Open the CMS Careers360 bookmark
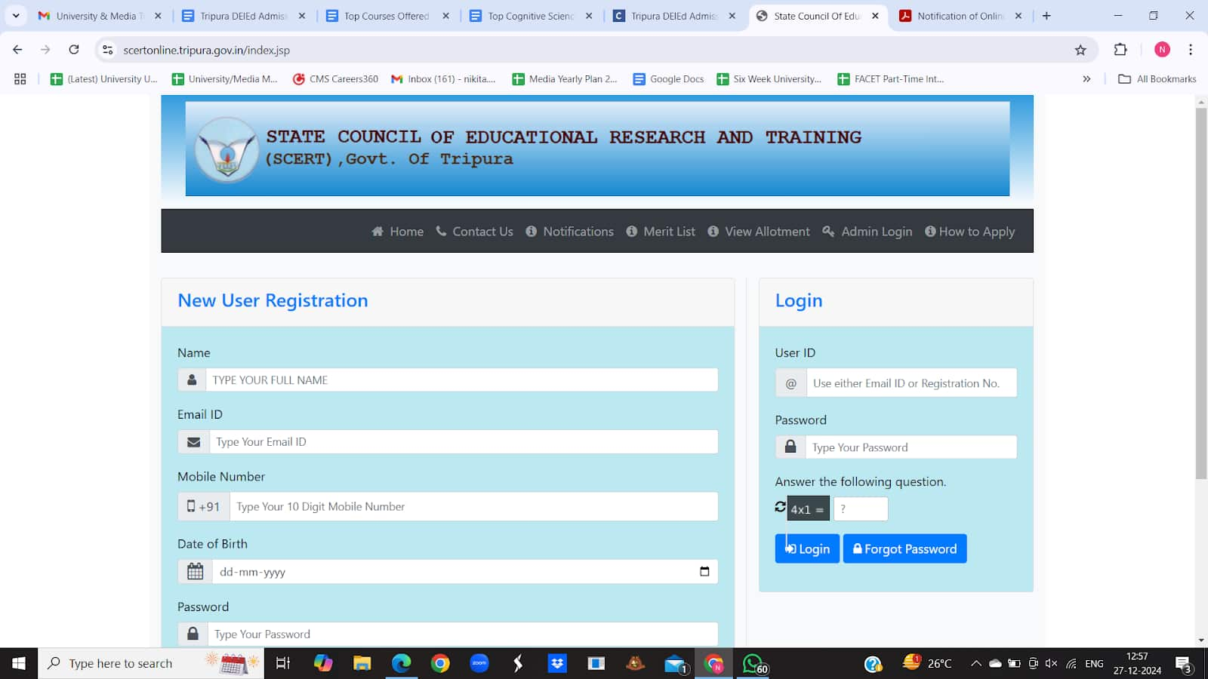 [335, 78]
